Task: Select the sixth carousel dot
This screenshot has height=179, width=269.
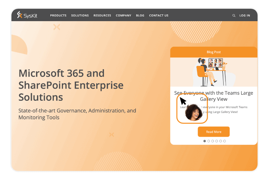Action: click(x=225, y=141)
